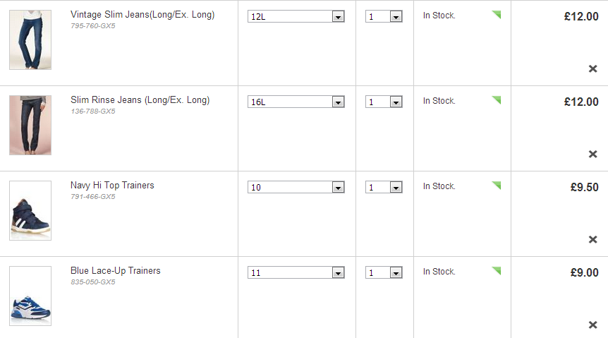Delete Navy Hi Top Trainers item
The image size is (608, 338).
(x=592, y=239)
